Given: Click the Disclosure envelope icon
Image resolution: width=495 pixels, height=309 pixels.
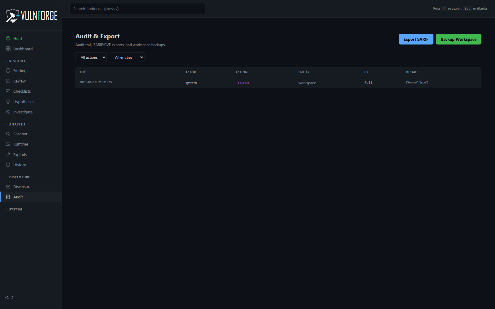Looking at the screenshot, I should coord(8,186).
